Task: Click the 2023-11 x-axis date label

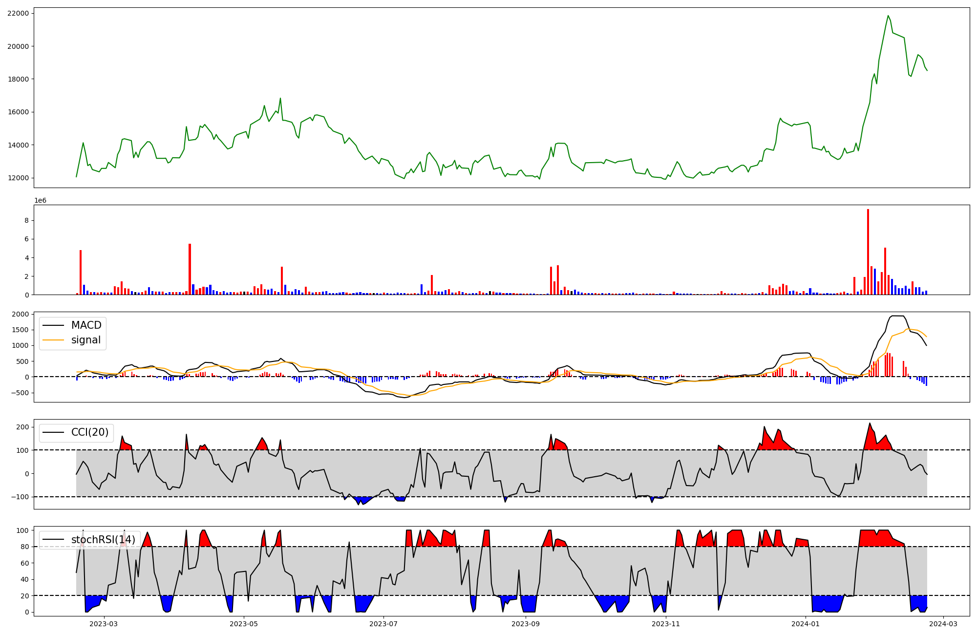Action: pos(666,624)
